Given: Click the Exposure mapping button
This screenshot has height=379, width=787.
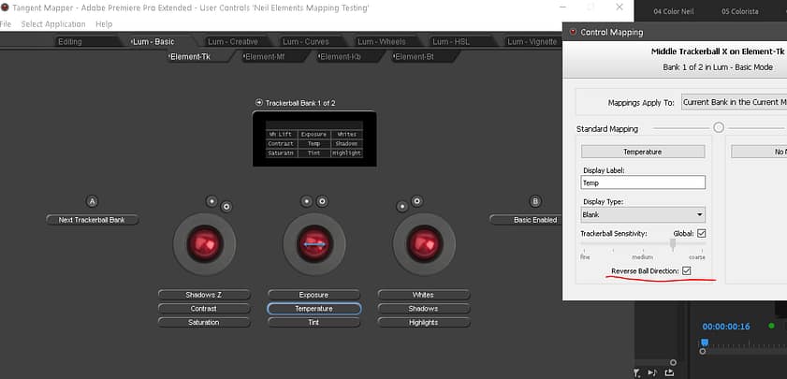Looking at the screenshot, I should coord(313,295).
